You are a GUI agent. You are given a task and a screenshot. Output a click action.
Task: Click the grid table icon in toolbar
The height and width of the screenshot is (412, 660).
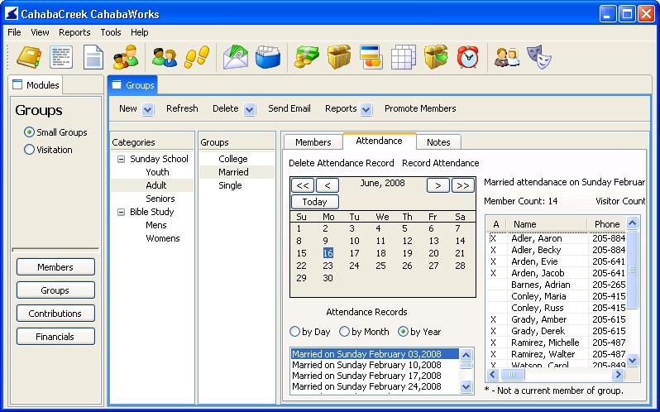(403, 56)
